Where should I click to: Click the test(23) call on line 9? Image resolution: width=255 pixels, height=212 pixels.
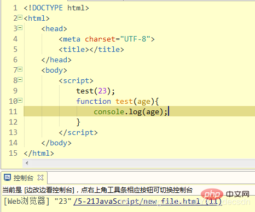[x=96, y=91]
